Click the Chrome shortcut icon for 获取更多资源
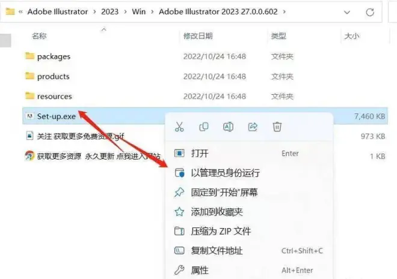 (29, 156)
